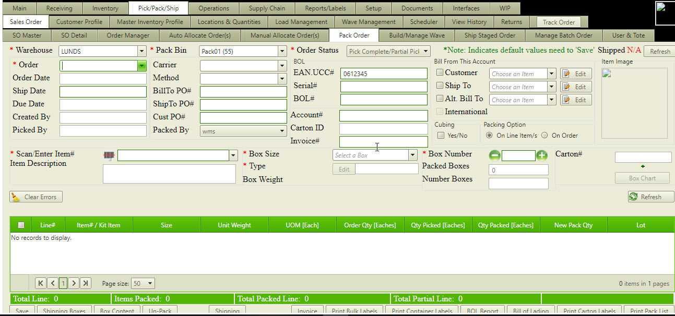Check the Alt. Bill To checkbox
The width and height of the screenshot is (675, 316).
(x=440, y=99)
